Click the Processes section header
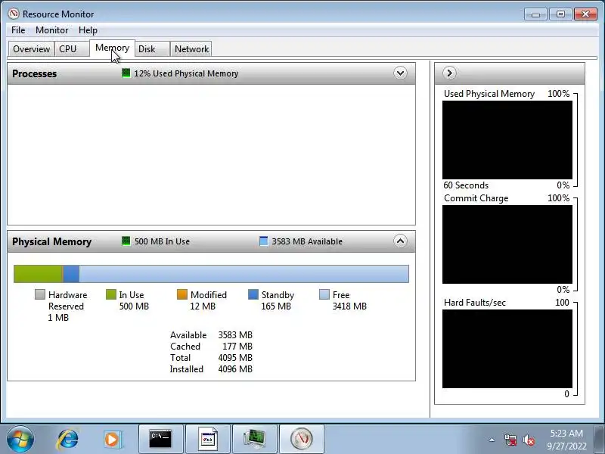 coord(212,73)
